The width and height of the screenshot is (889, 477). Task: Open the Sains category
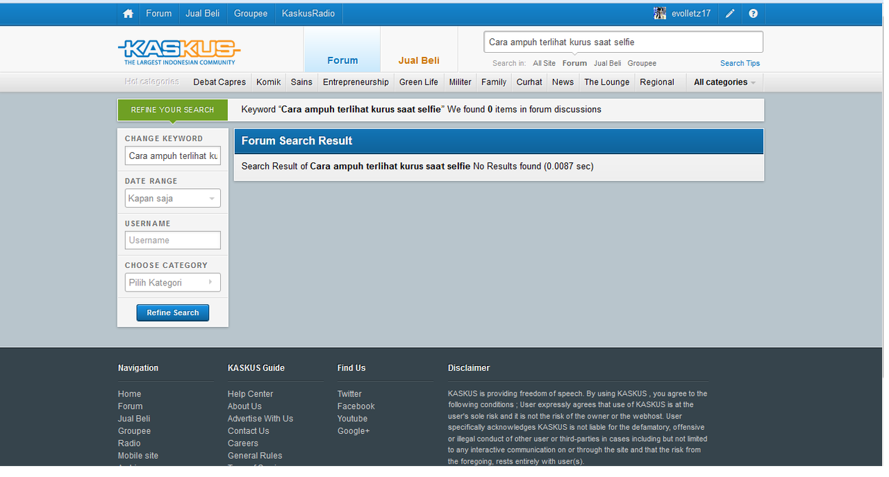[x=301, y=82]
